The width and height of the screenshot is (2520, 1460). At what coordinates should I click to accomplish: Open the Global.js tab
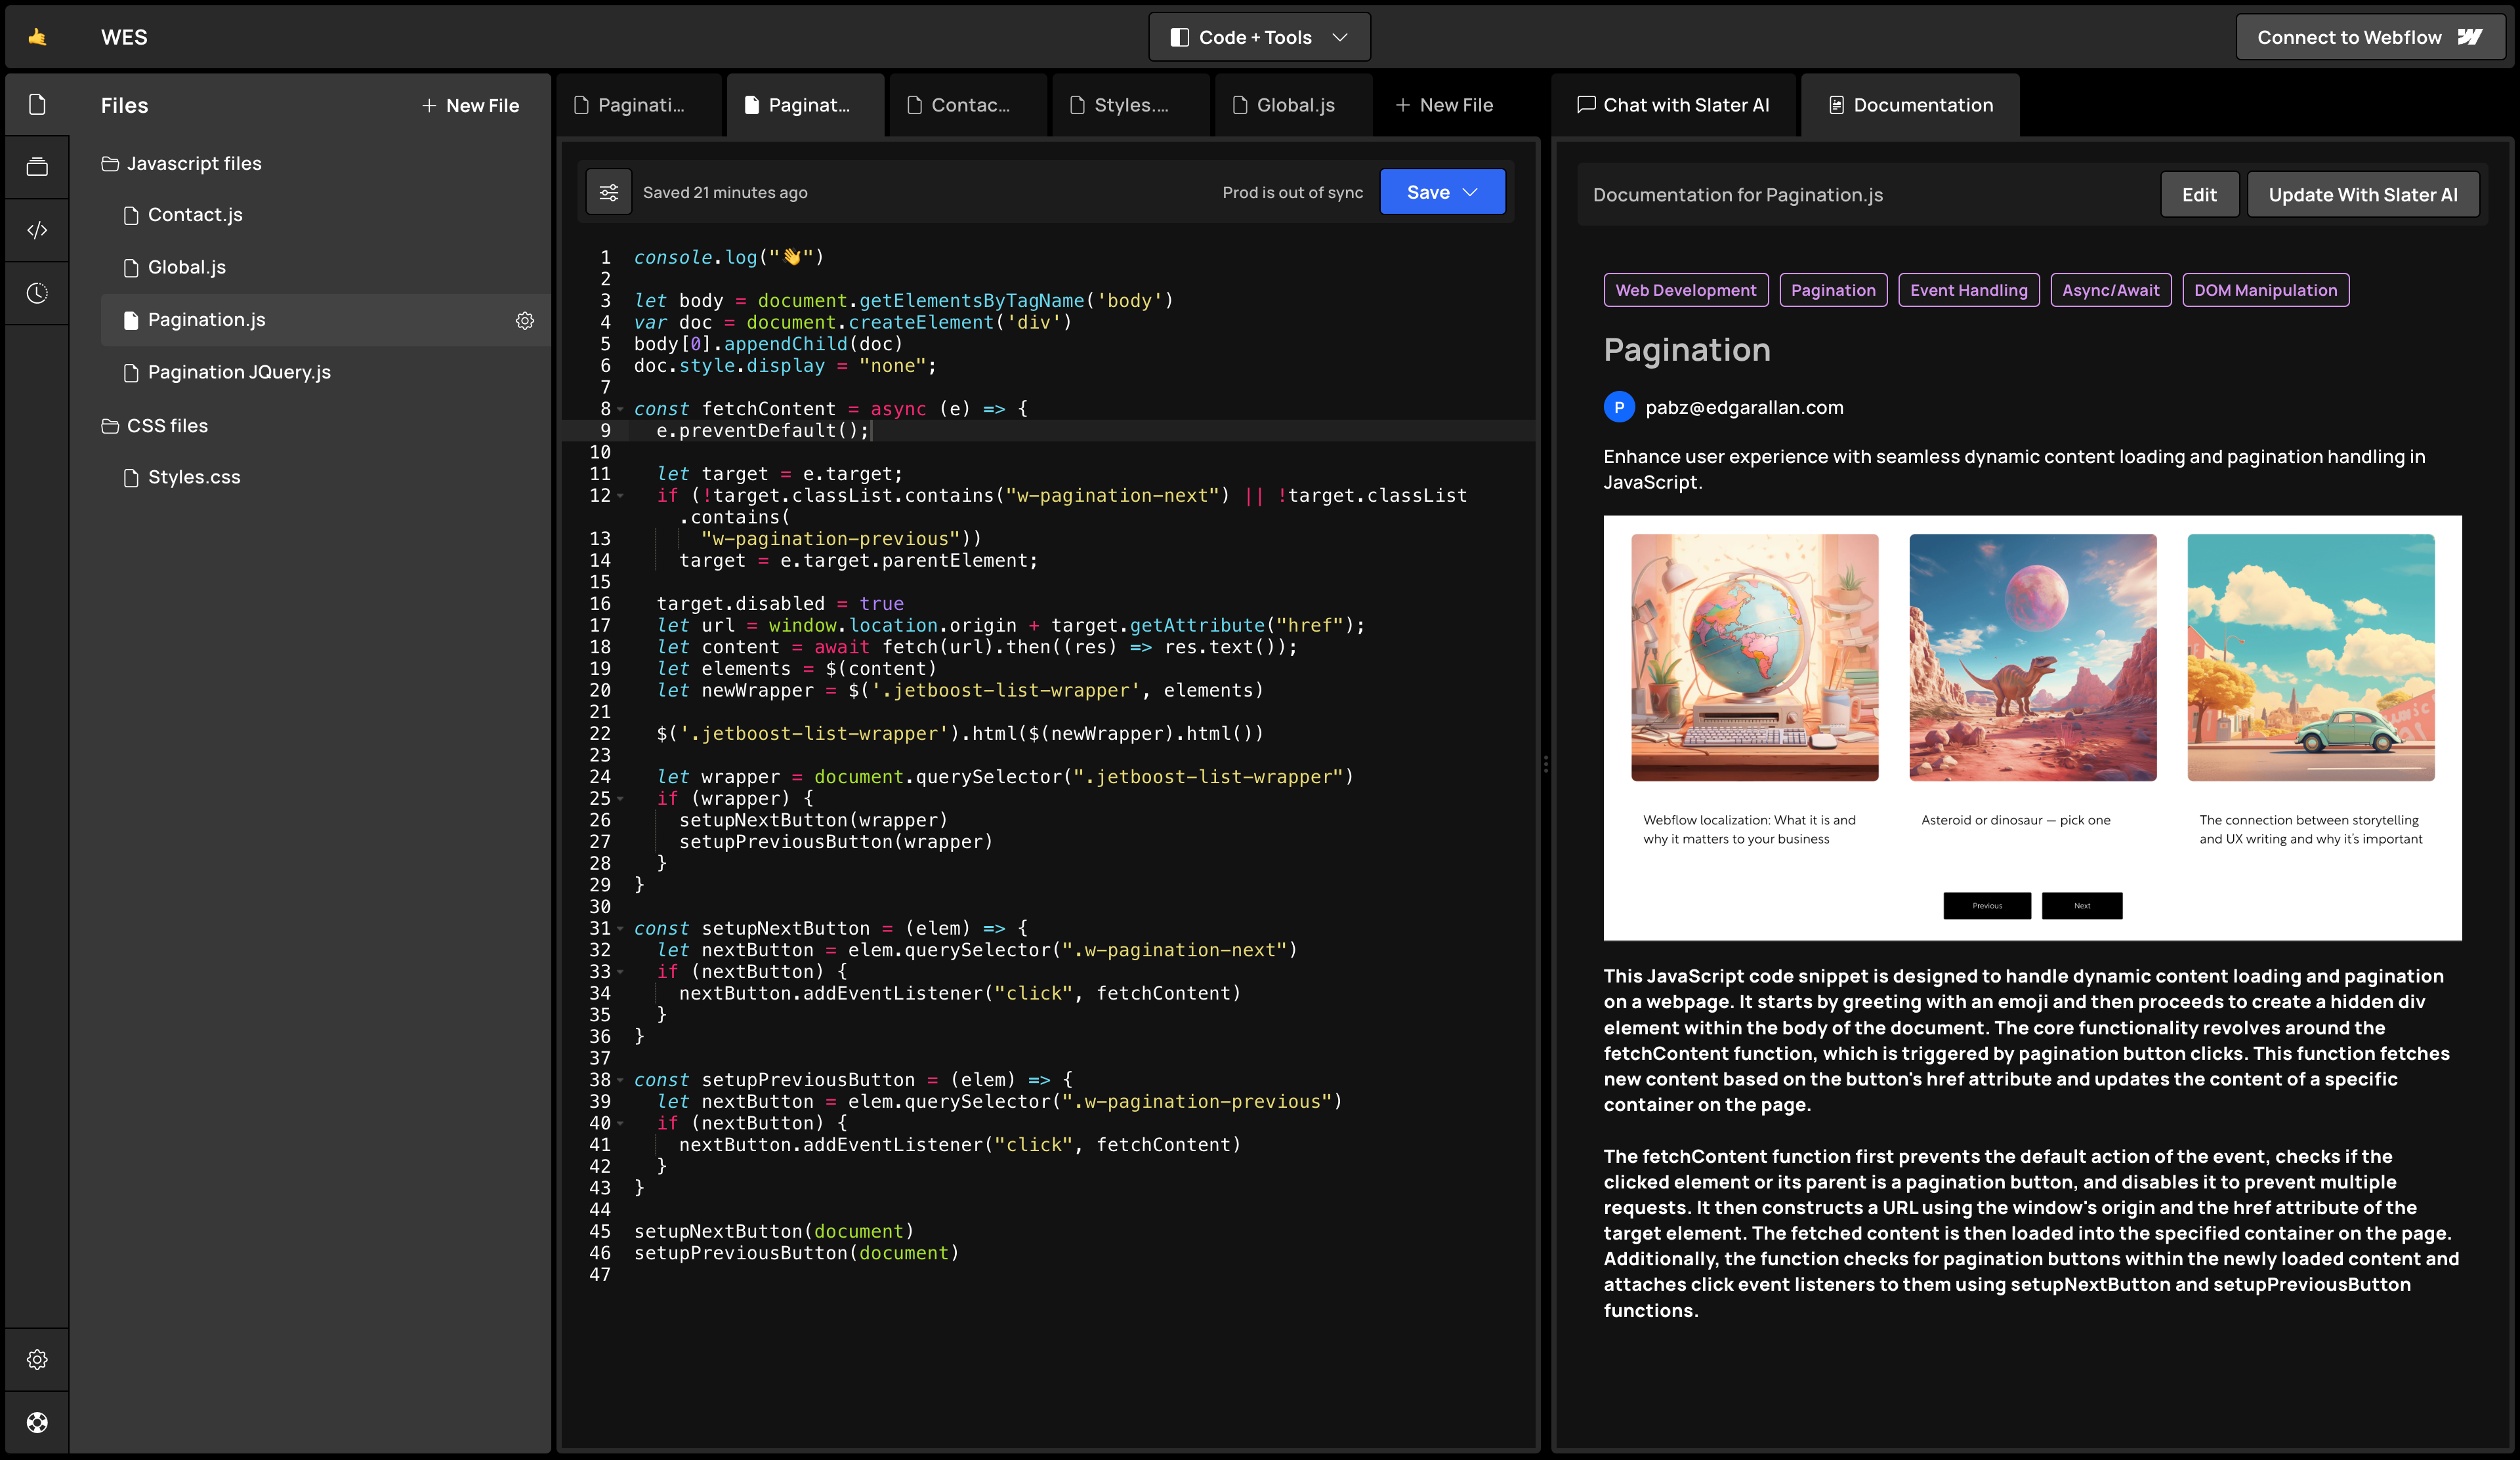1290,104
